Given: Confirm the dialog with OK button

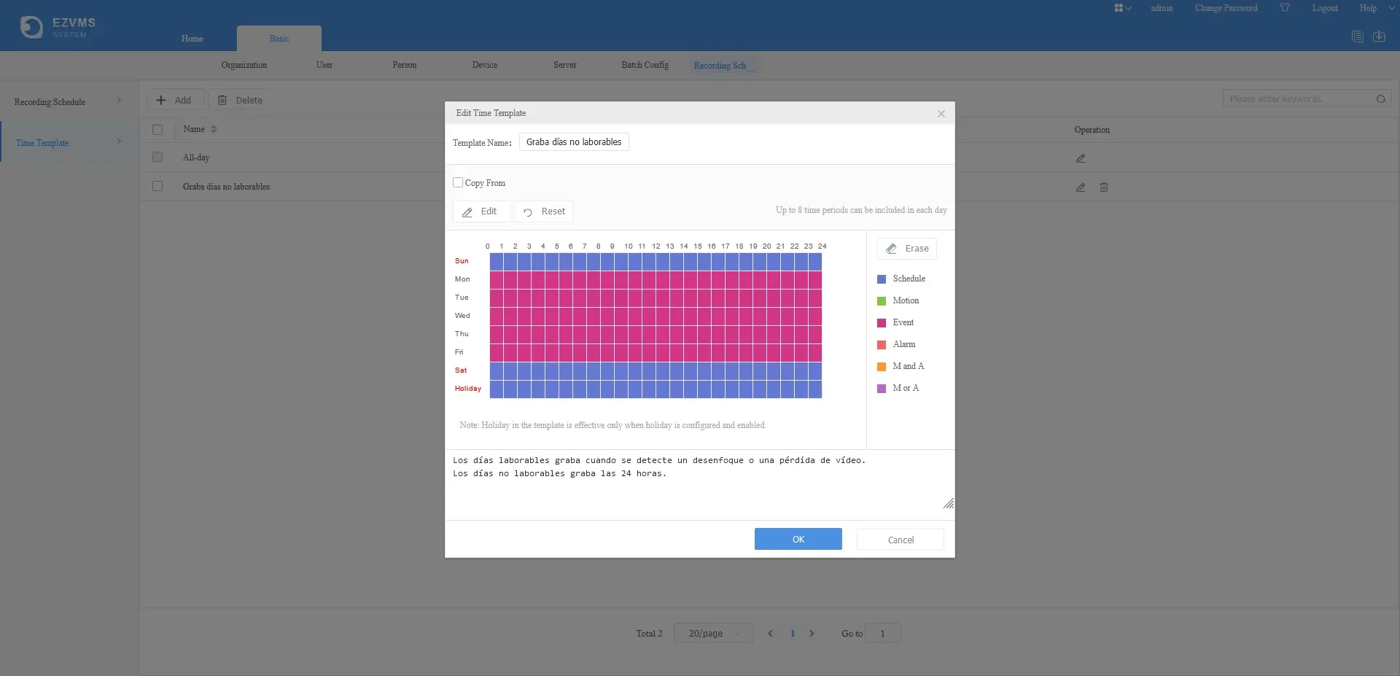Looking at the screenshot, I should tap(798, 539).
